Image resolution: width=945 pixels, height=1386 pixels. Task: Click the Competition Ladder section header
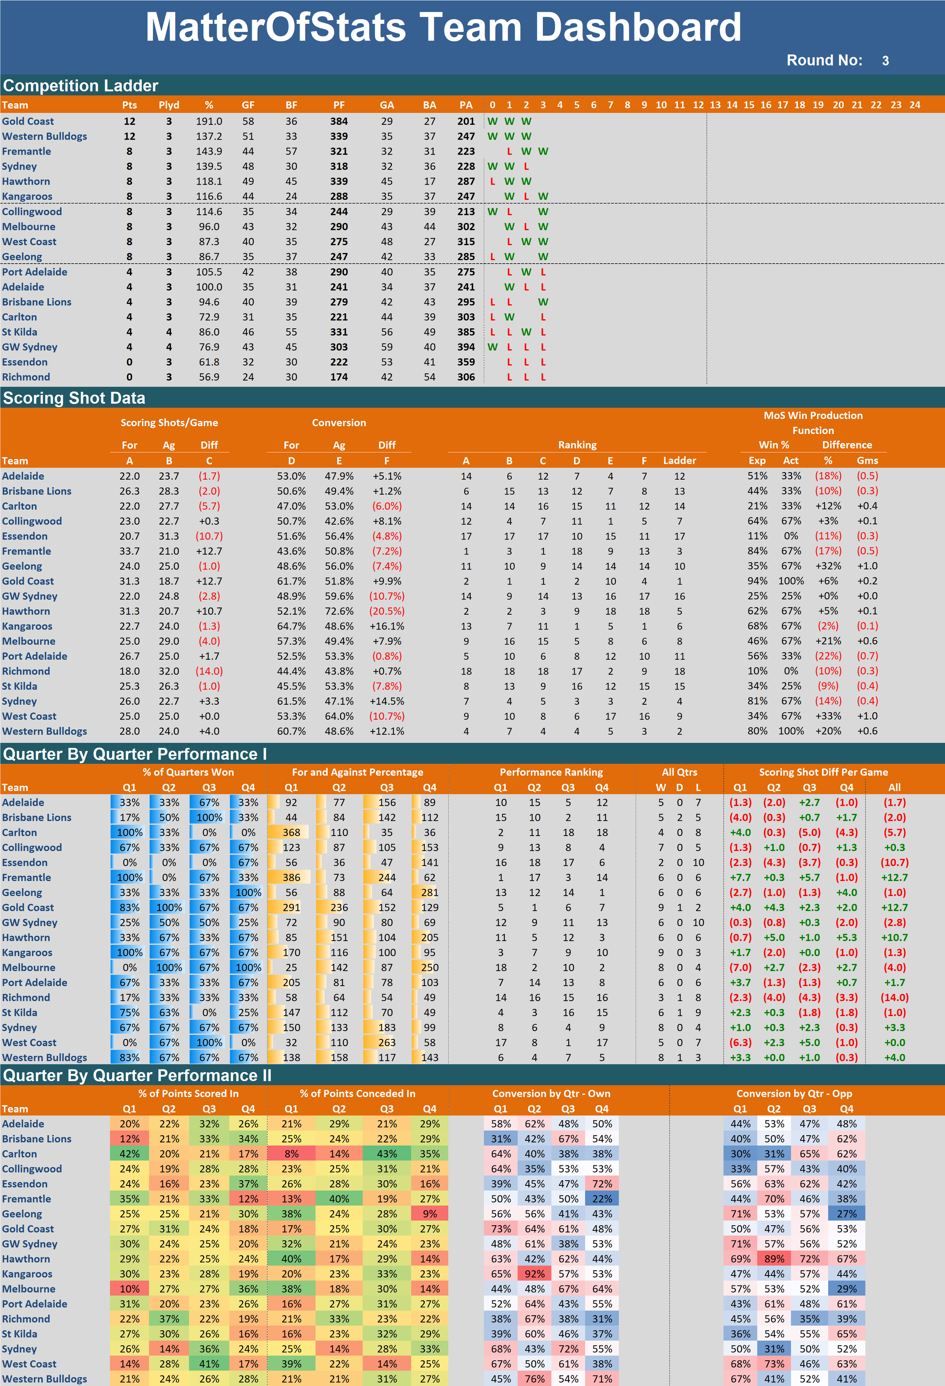click(x=81, y=85)
